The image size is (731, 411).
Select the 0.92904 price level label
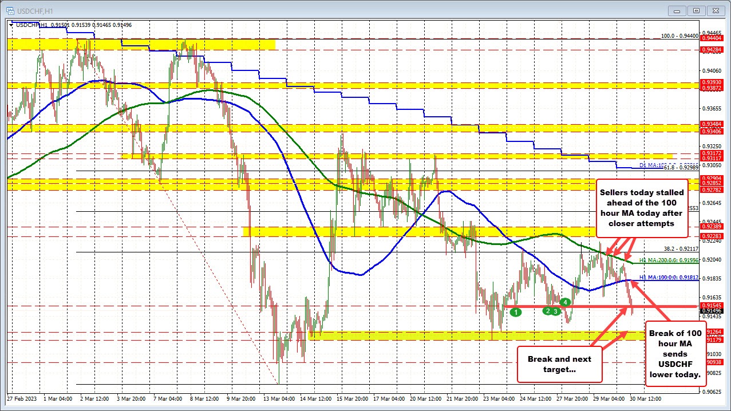click(x=711, y=179)
